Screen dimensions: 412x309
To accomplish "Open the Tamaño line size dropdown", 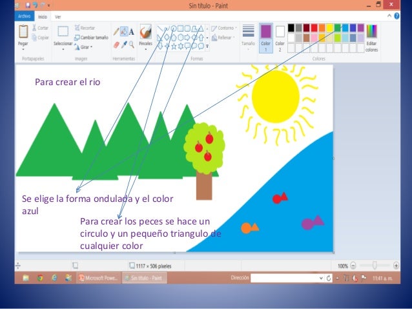I will [248, 37].
